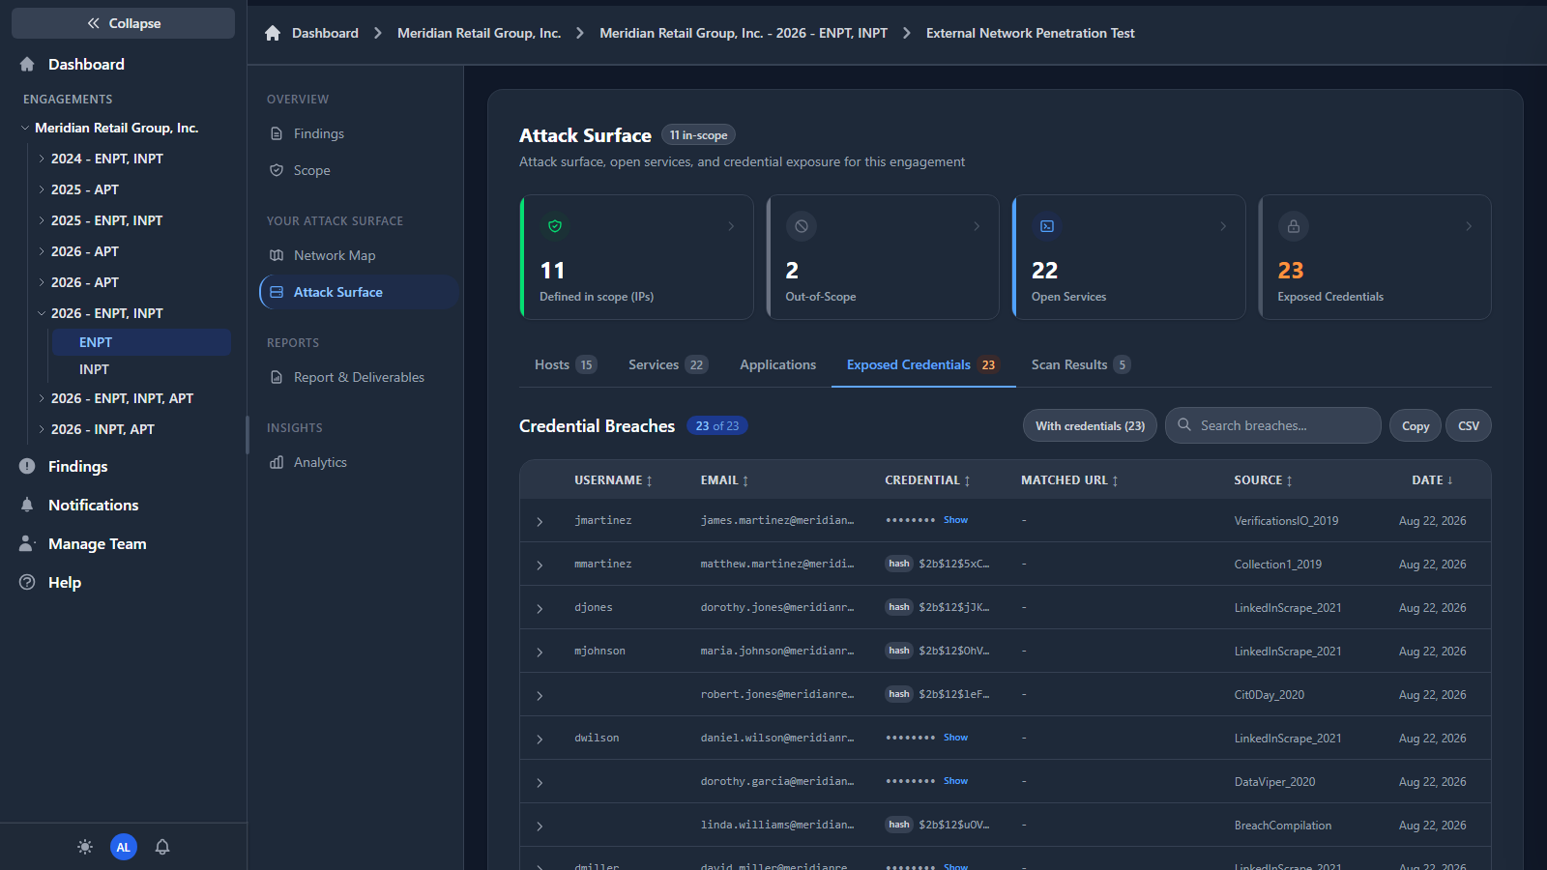Open the AL user avatar
The width and height of the screenshot is (1547, 870).
[x=124, y=847]
